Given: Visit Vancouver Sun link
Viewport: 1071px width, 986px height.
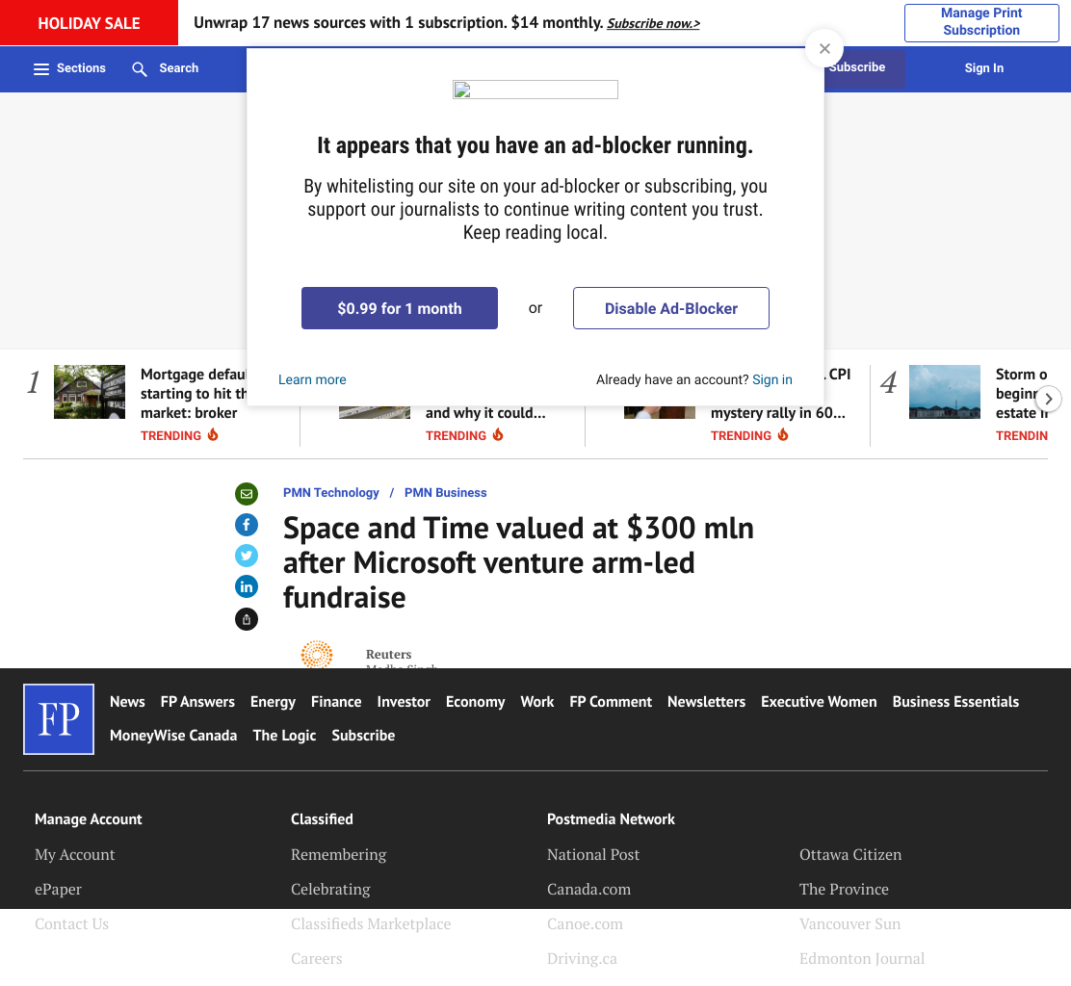Looking at the screenshot, I should click(x=849, y=923).
